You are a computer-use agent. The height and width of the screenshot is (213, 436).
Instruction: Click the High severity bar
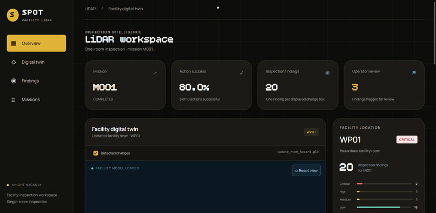384,191
